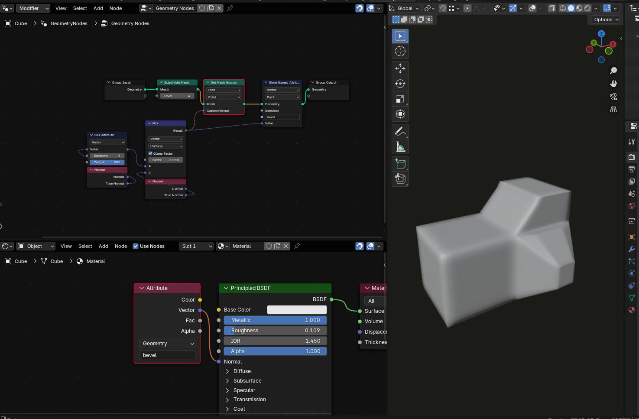Toggle snapping in geometry node editor header
Viewport: 639px width, 419px height.
[360, 8]
